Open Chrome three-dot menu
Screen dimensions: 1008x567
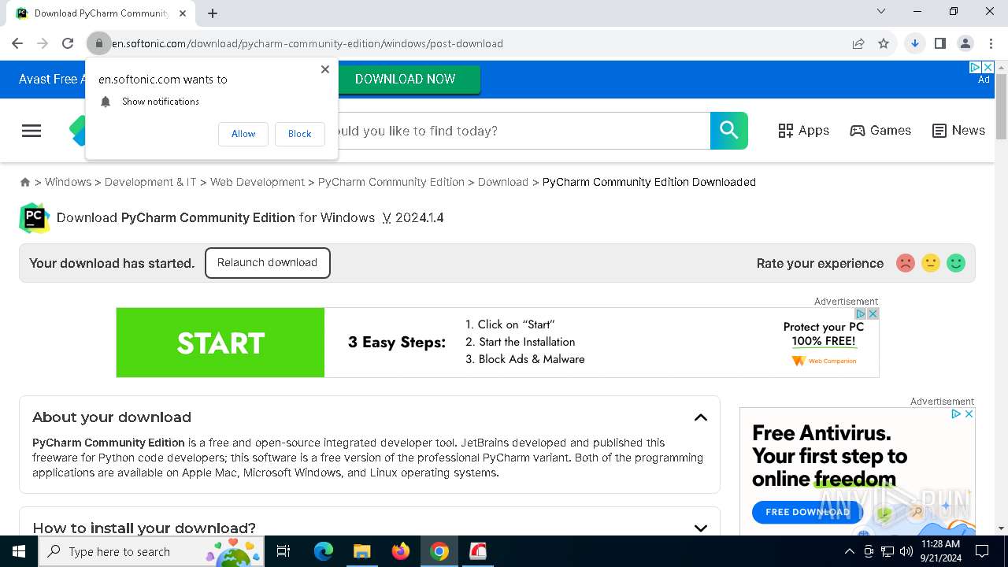pyautogui.click(x=990, y=43)
